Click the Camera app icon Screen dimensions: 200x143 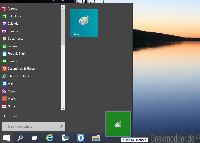click(4, 31)
